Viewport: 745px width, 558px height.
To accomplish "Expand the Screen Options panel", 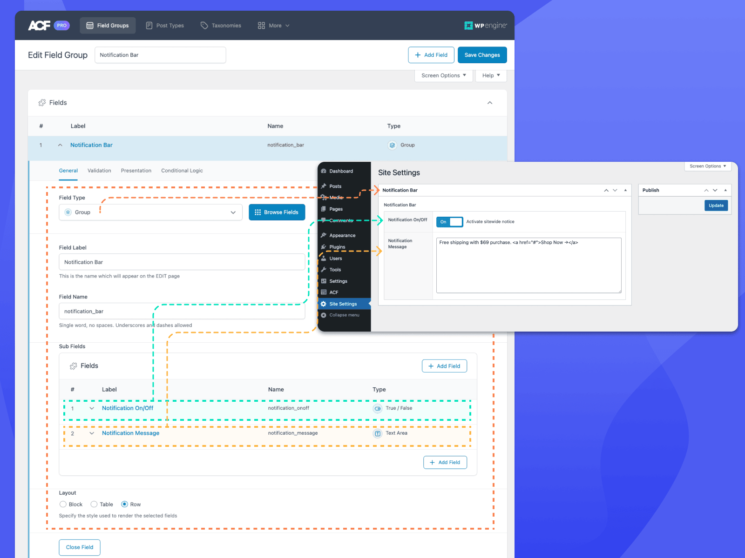I will point(443,76).
